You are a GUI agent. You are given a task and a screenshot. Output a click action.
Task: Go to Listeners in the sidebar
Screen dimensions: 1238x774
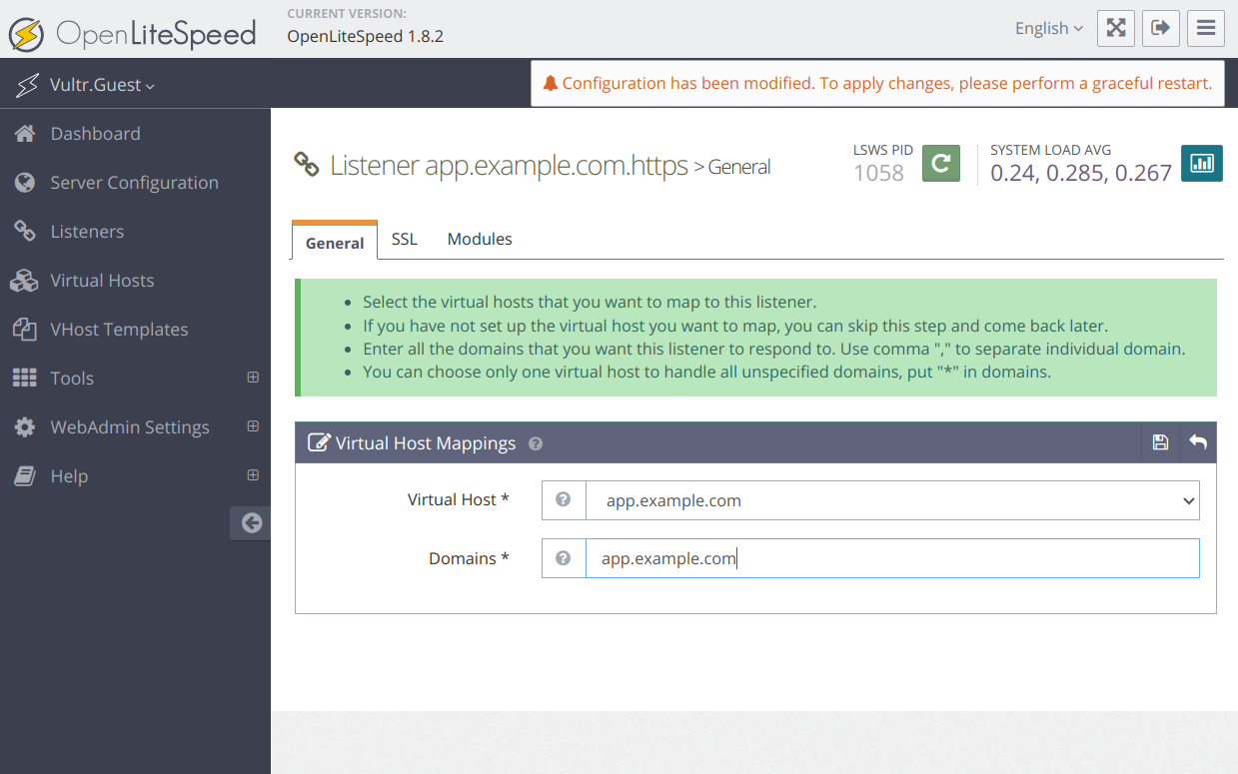pyautogui.click(x=88, y=232)
